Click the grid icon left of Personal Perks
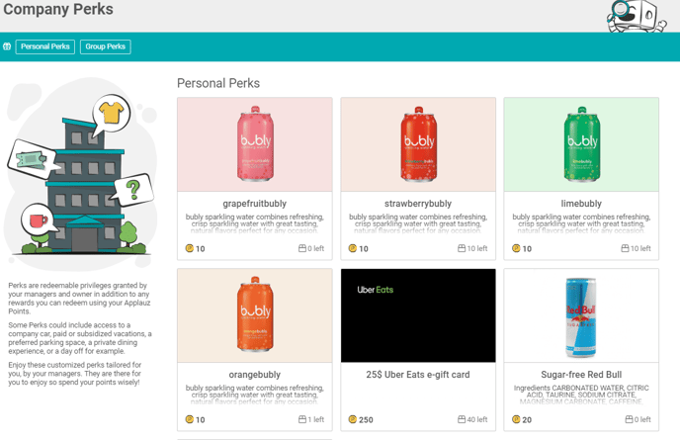Screen dimensions: 680x440 [x=7, y=46]
